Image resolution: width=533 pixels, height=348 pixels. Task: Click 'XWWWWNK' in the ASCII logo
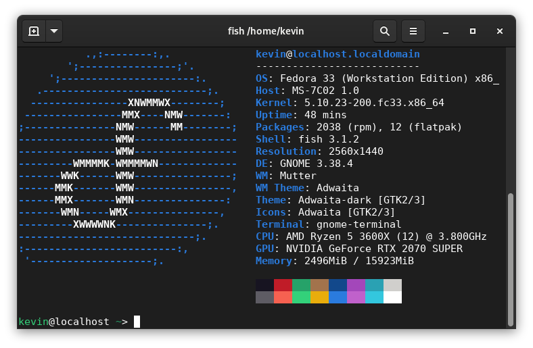(x=94, y=224)
